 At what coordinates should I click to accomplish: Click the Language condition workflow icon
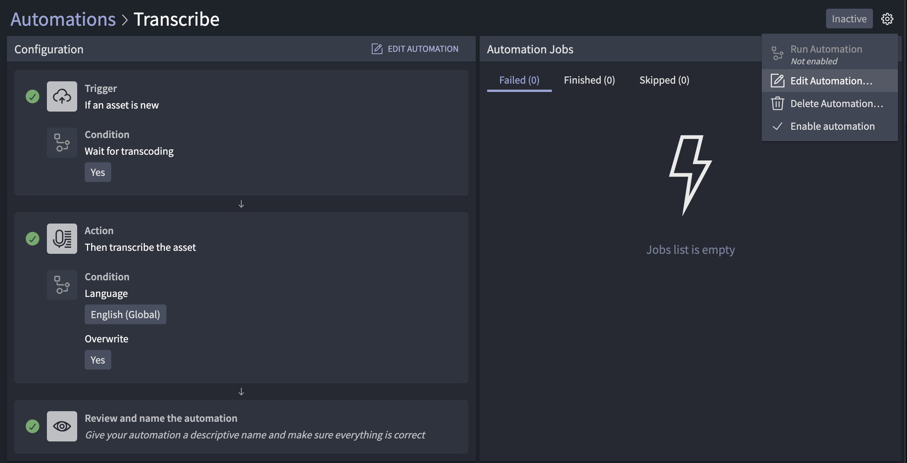pyautogui.click(x=62, y=285)
